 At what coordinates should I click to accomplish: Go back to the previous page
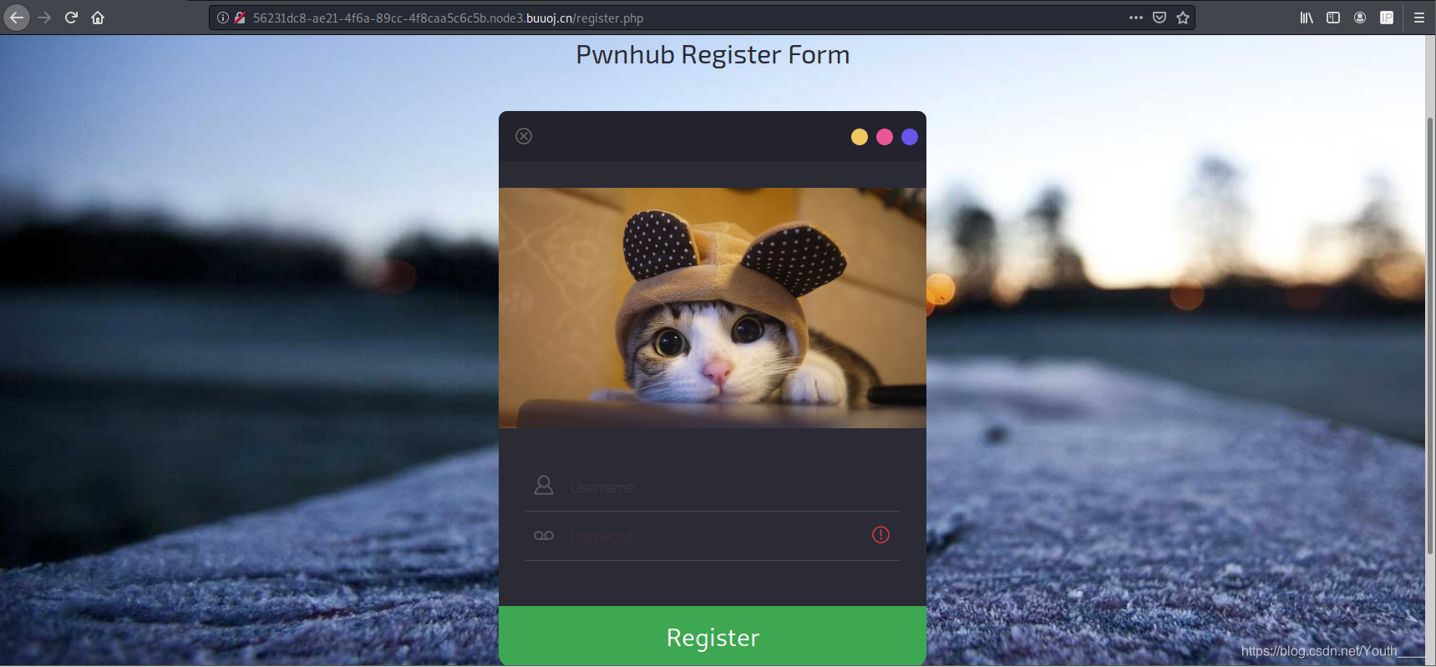pos(17,18)
